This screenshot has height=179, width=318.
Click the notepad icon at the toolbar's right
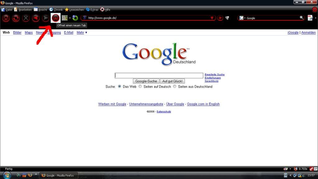[x=310, y=18]
